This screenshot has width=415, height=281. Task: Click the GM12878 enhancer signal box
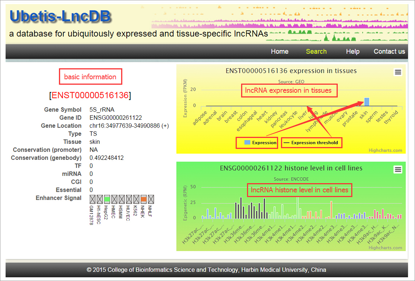point(93,200)
